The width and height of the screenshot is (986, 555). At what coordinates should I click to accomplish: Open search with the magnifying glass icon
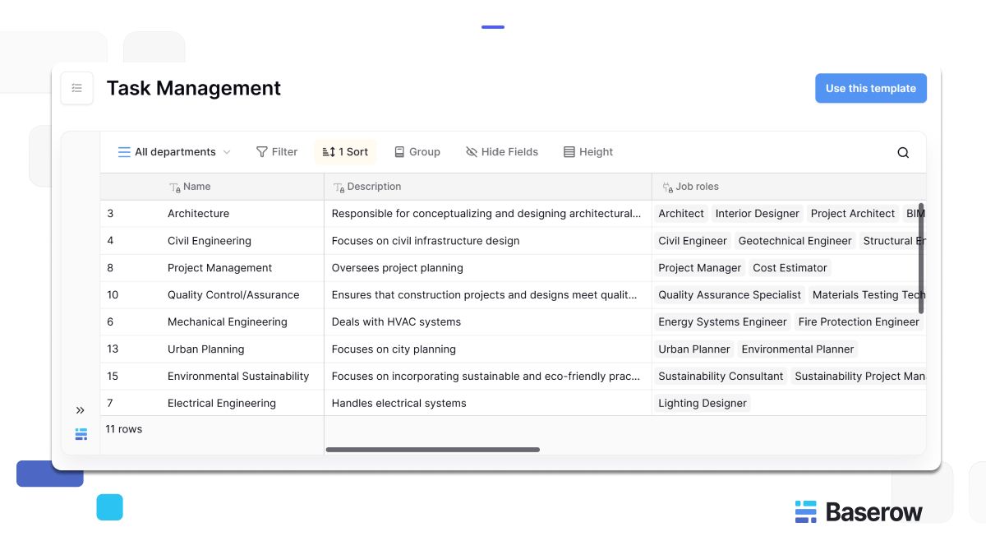pyautogui.click(x=903, y=152)
